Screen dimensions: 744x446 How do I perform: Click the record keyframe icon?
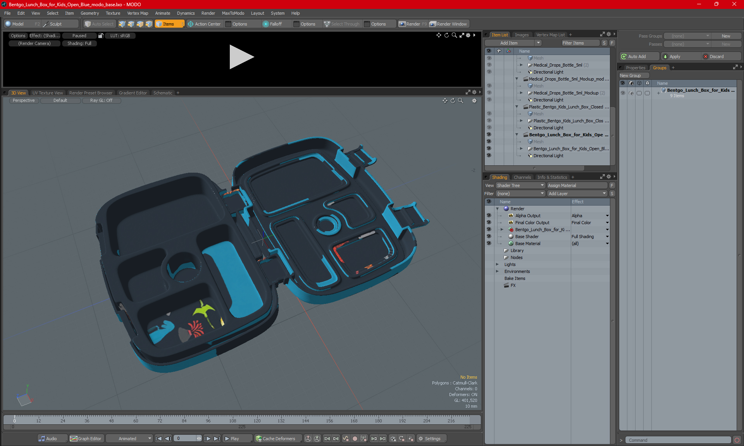[x=355, y=439]
